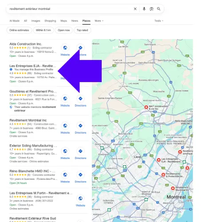Click 'Open 24 hours' text for Réno Blanchette
222x222 pixels.
(x=18, y=183)
